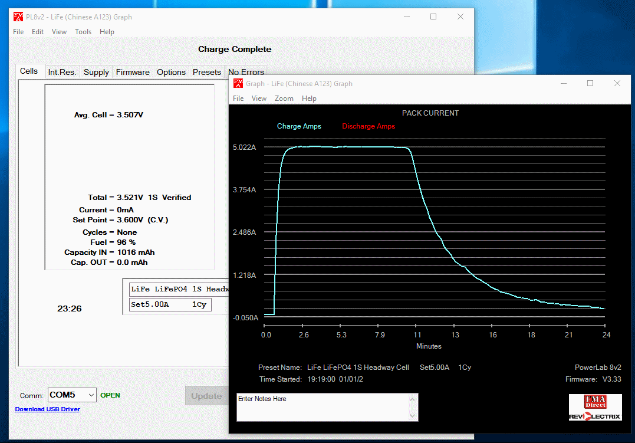Click the FMA icon in Graph window title bar
This screenshot has height=443, width=635.
(238, 84)
